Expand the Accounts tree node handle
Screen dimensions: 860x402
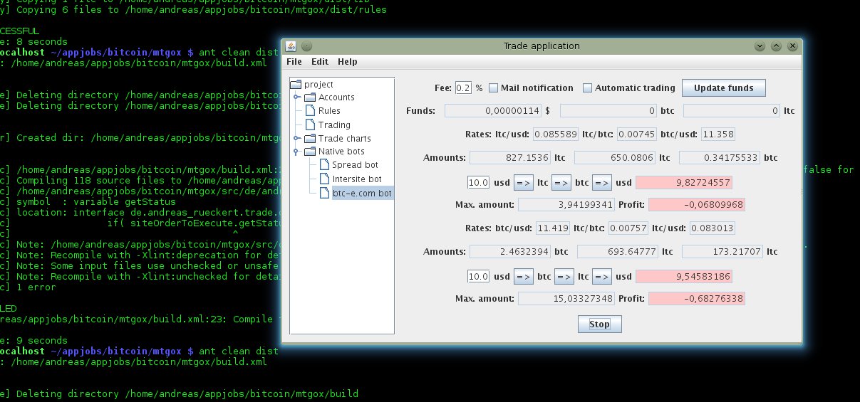[296, 97]
